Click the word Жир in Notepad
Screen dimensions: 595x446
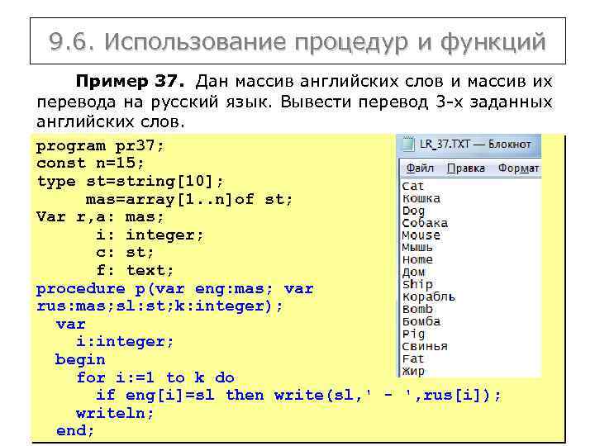pyautogui.click(x=413, y=371)
